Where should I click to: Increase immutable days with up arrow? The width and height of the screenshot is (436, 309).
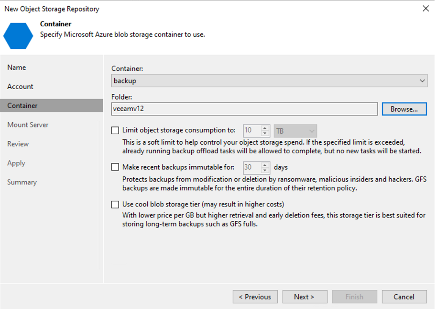[x=265, y=165]
